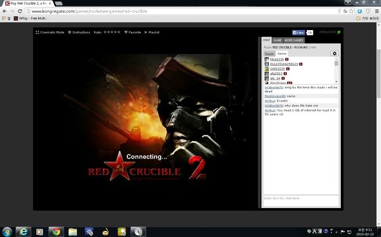Click the IME help question-mark icon in tray

pyautogui.click(x=326, y=231)
